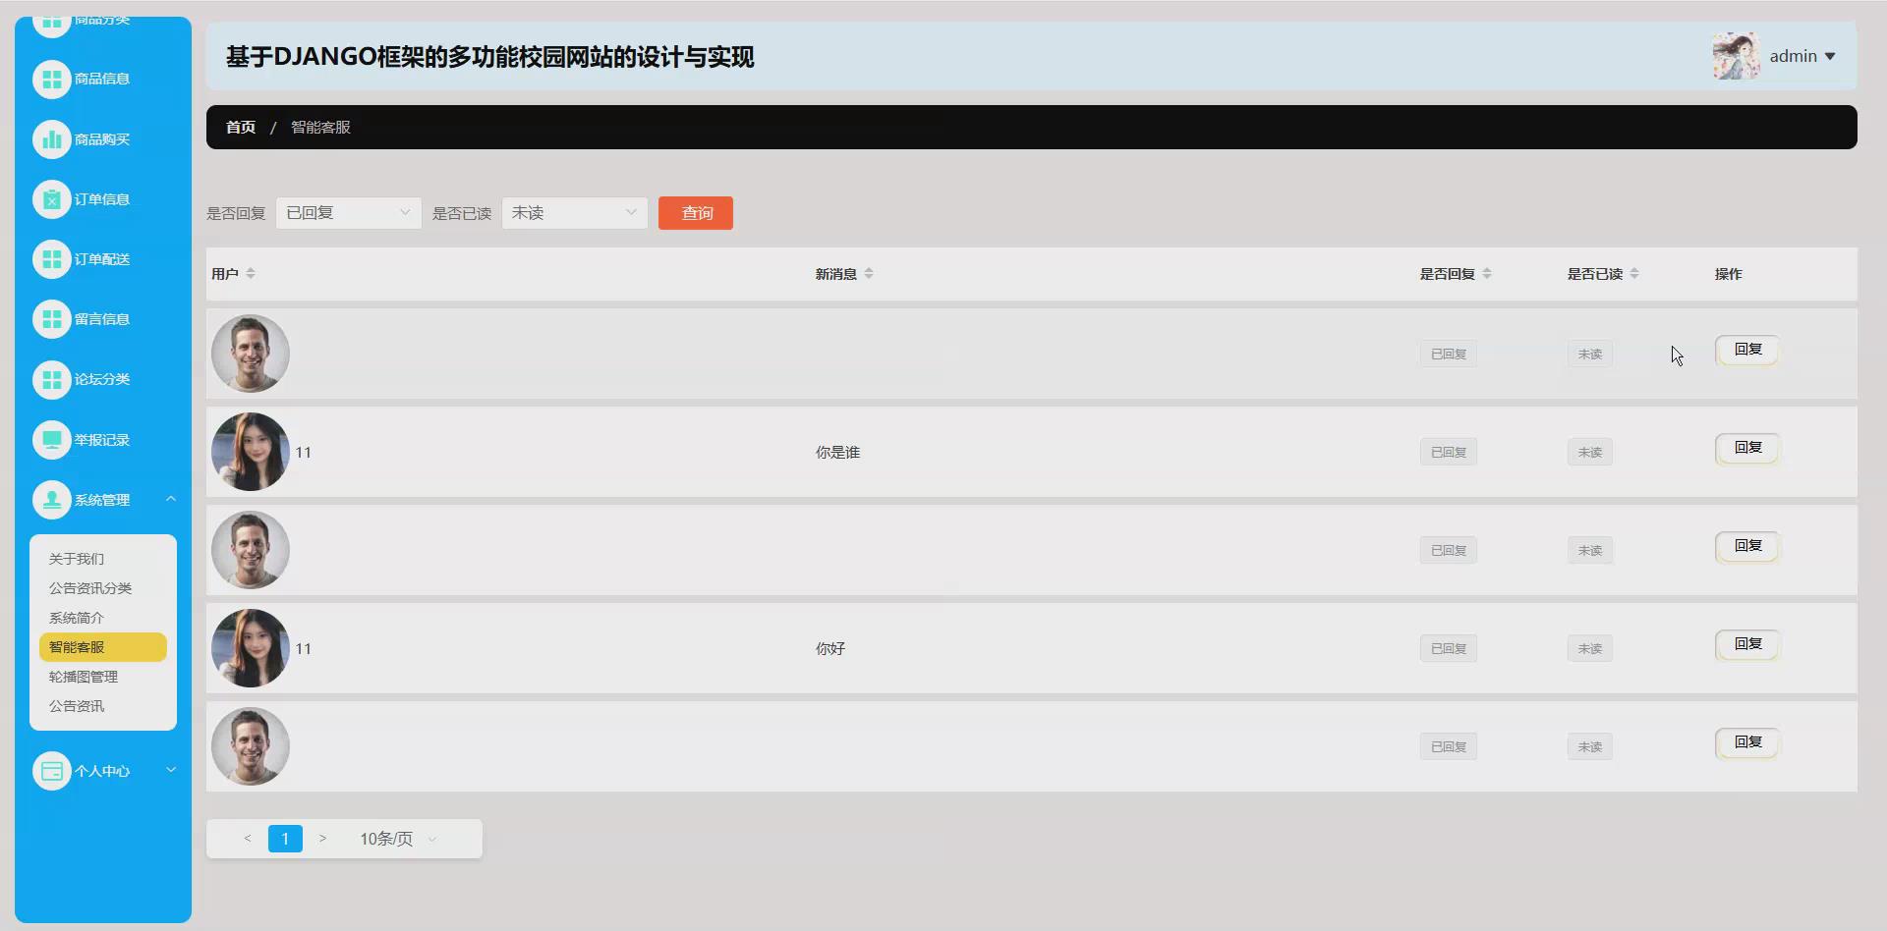Click the 个人中心 card icon

click(52, 771)
